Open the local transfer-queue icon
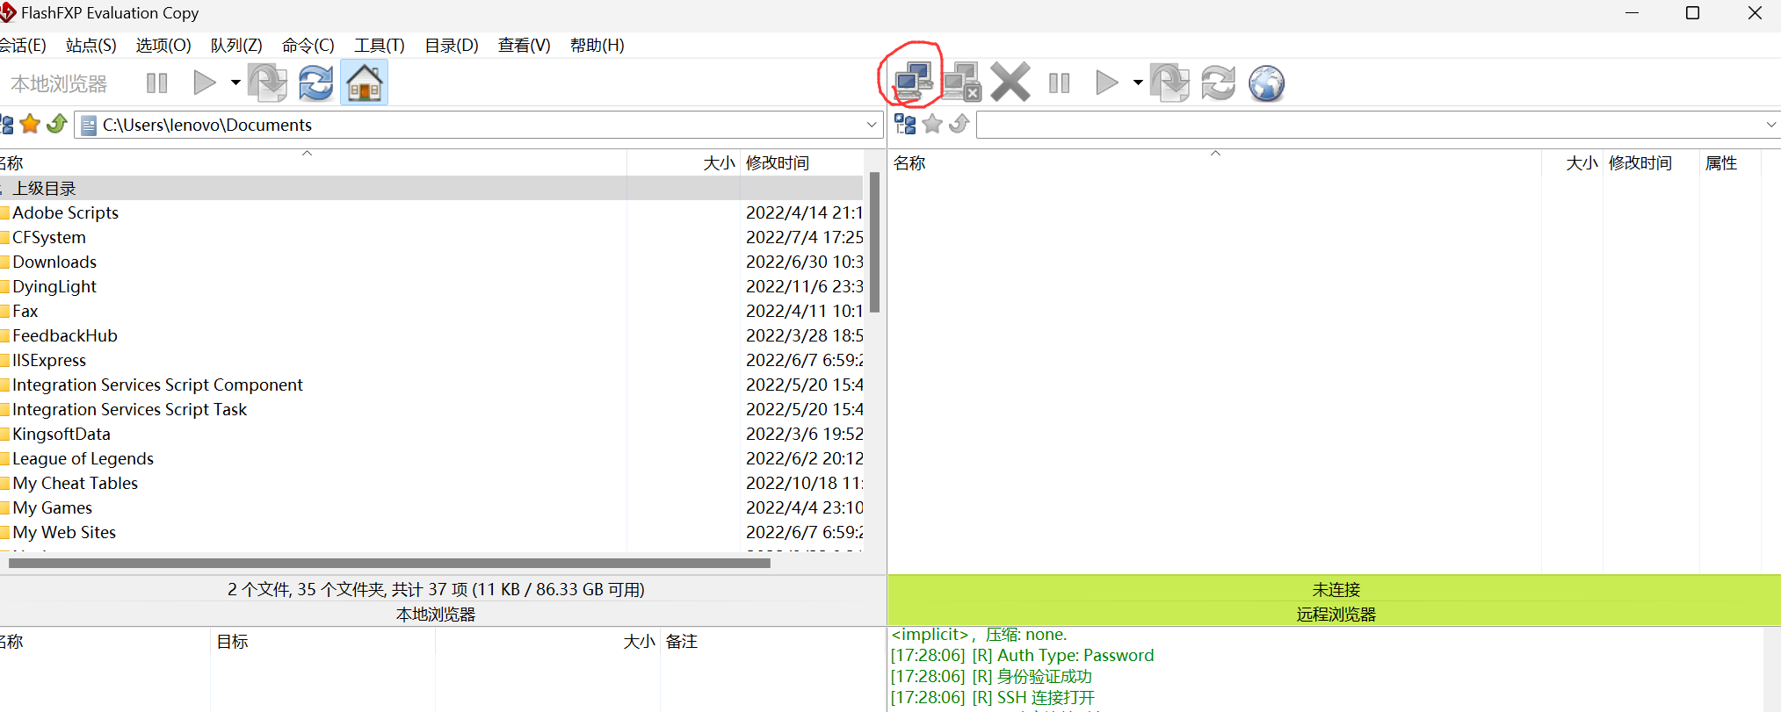Image resolution: width=1781 pixels, height=712 pixels. click(x=267, y=83)
